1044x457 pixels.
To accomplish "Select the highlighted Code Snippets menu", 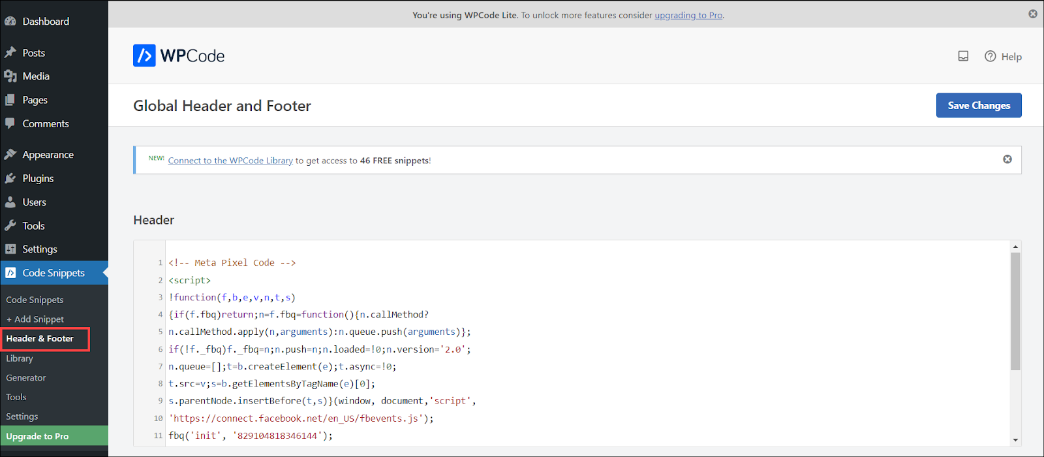I will click(x=54, y=273).
